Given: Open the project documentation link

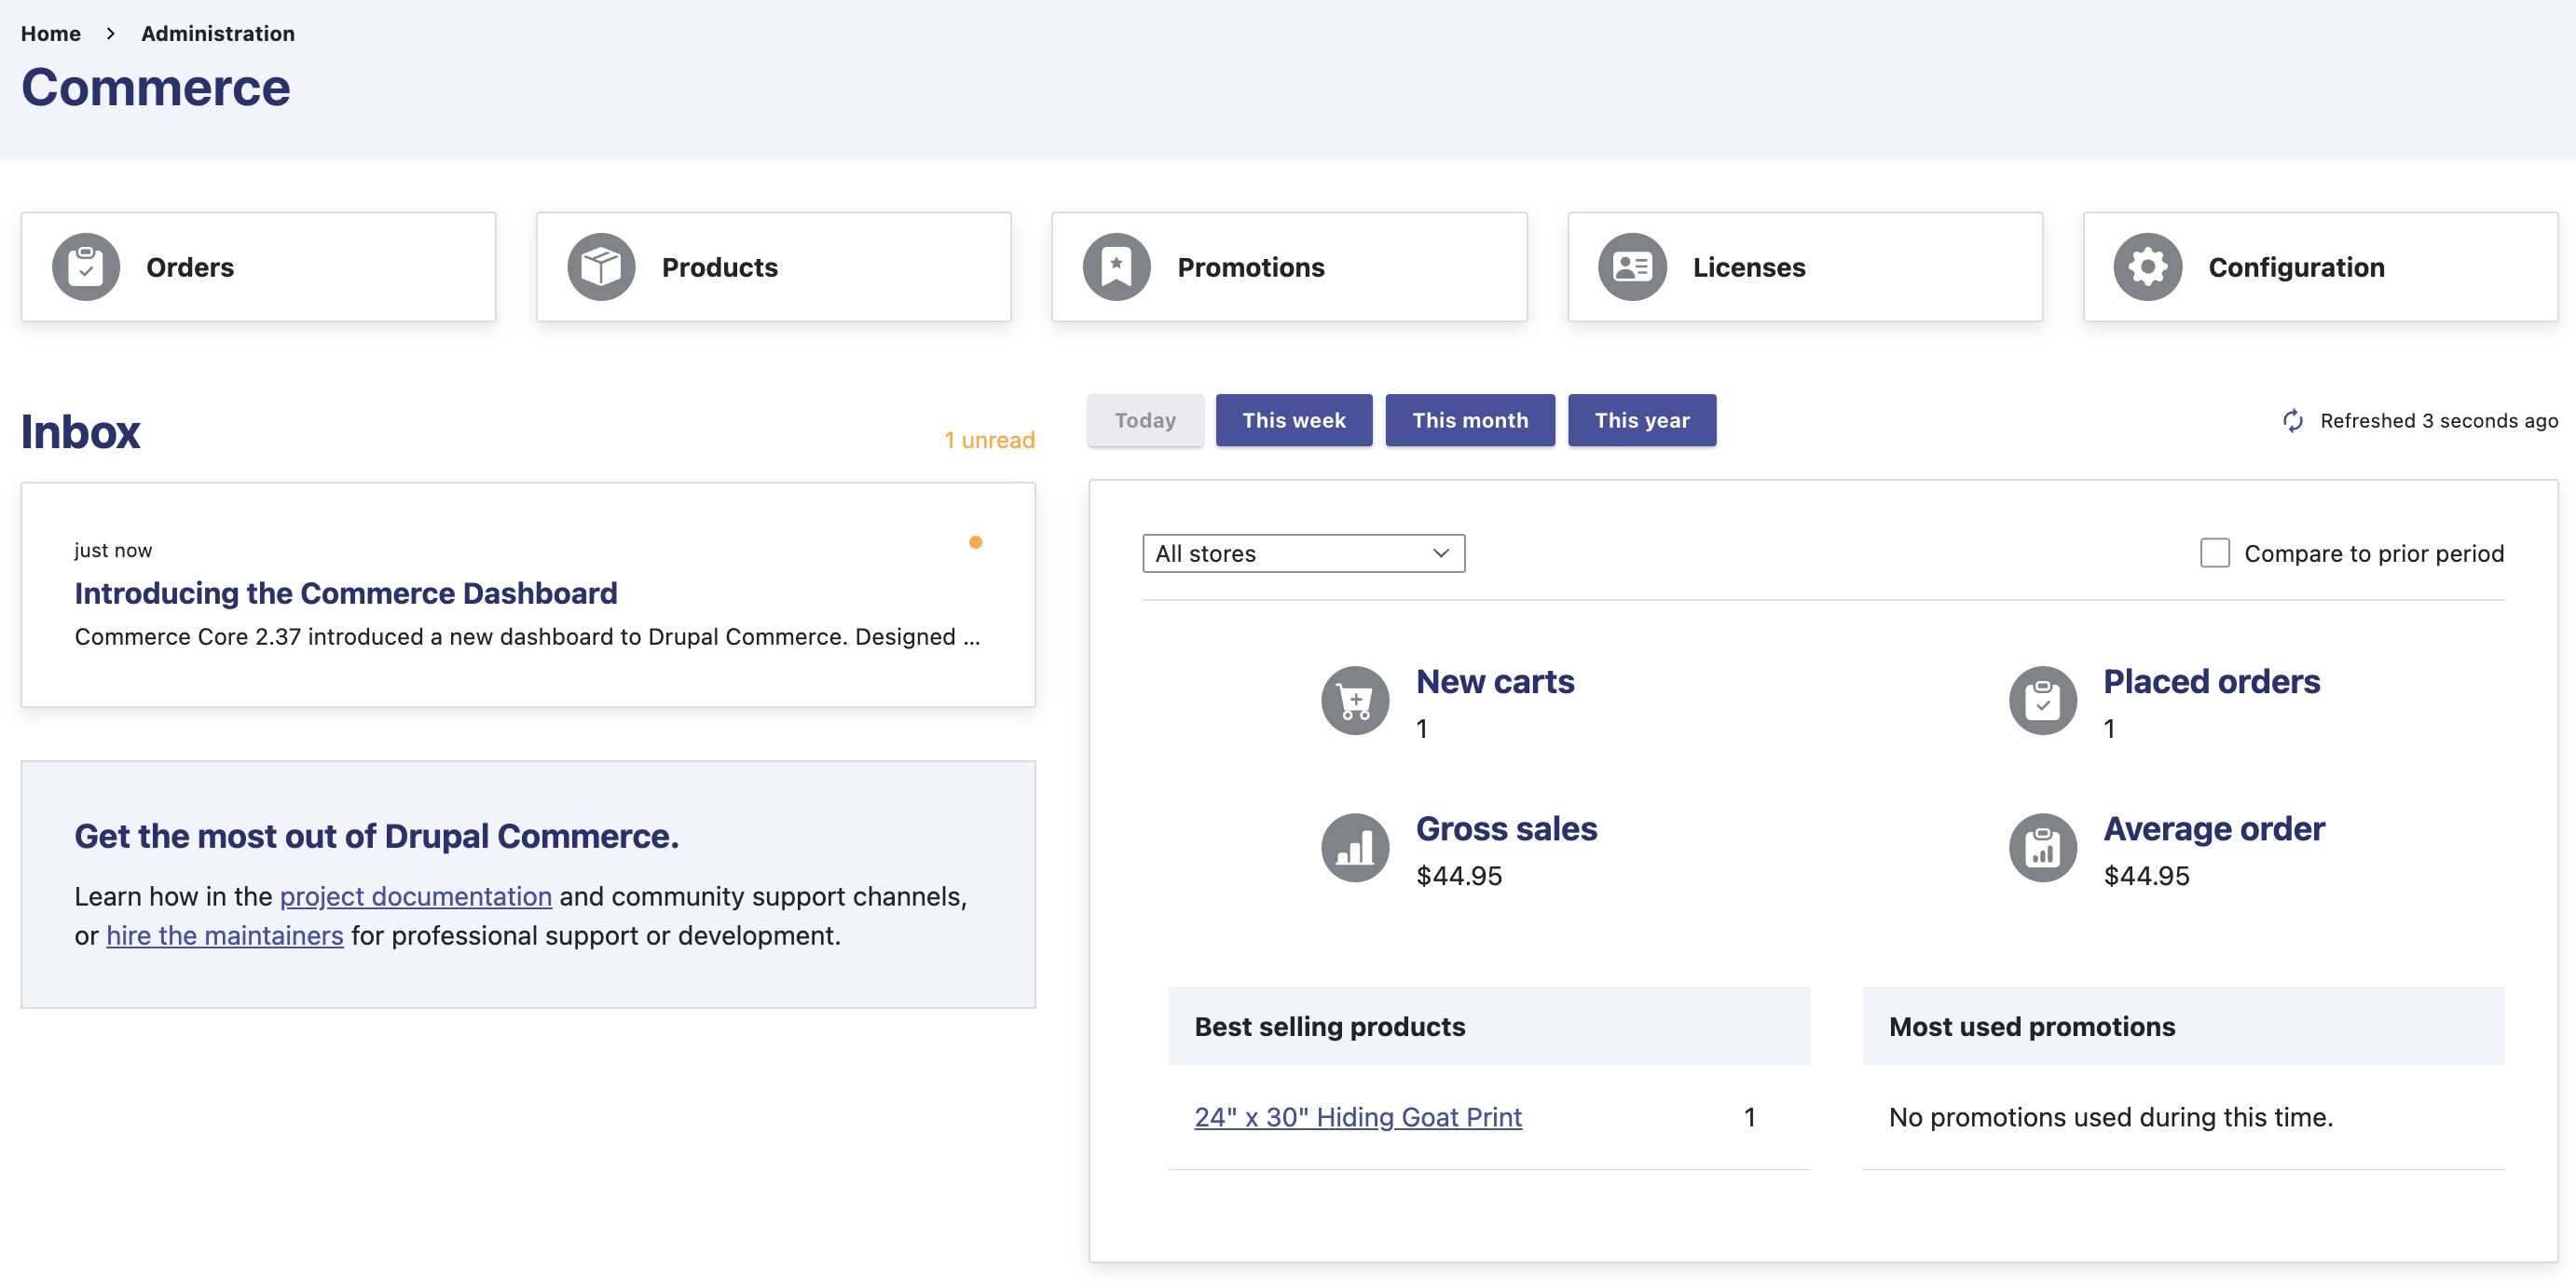Looking at the screenshot, I should tap(416, 896).
